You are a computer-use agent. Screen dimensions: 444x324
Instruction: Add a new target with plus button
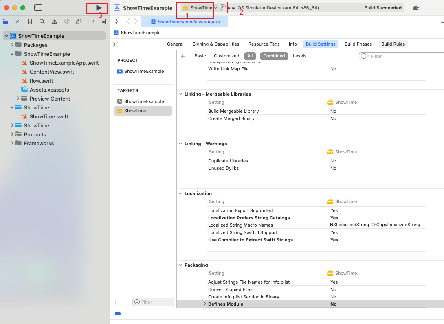tap(115, 302)
